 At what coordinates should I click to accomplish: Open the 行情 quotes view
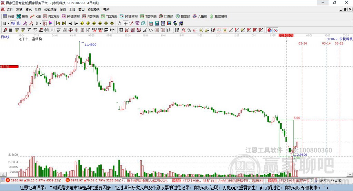(x=8, y=17)
